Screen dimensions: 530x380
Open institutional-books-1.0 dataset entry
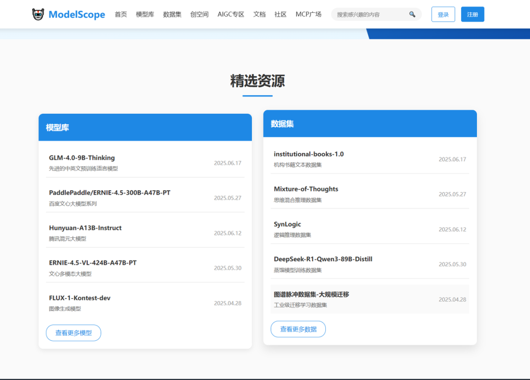370,159
